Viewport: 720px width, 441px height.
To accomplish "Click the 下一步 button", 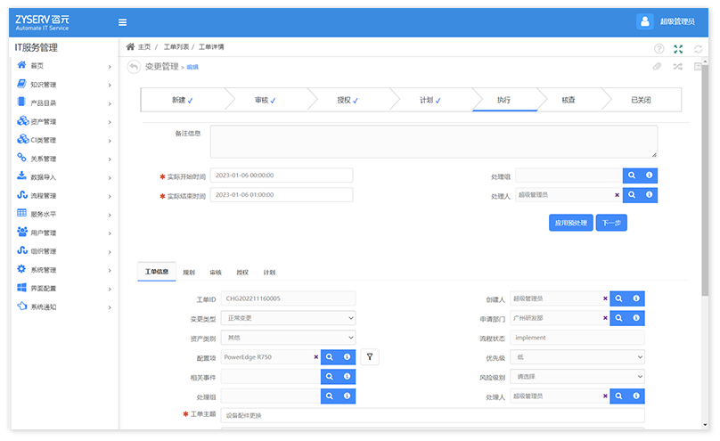I will pyautogui.click(x=611, y=223).
